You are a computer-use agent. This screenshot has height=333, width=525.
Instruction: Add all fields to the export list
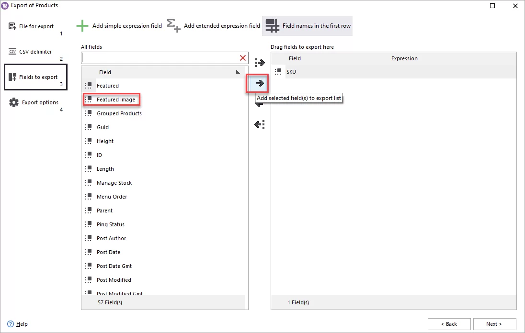pyautogui.click(x=259, y=62)
